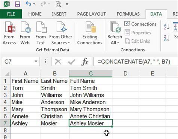Image resolution: width=178 pixels, height=139 pixels.
Task: Click the Excel application icon
Action: pos(7,4)
